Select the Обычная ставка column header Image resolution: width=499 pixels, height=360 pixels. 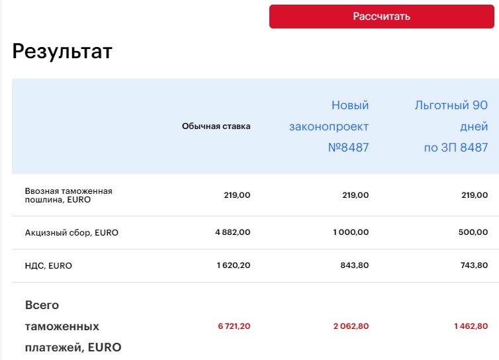(x=216, y=126)
